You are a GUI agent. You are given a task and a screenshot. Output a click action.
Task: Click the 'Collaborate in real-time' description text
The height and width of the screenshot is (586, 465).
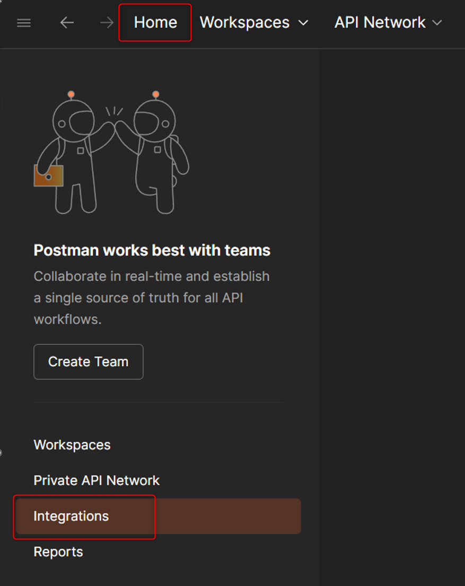(152, 298)
